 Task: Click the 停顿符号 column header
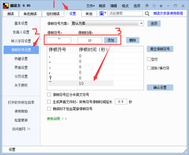pos(62,50)
